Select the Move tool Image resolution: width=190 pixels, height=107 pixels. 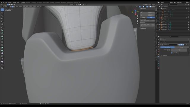pyautogui.click(x=2, y=16)
